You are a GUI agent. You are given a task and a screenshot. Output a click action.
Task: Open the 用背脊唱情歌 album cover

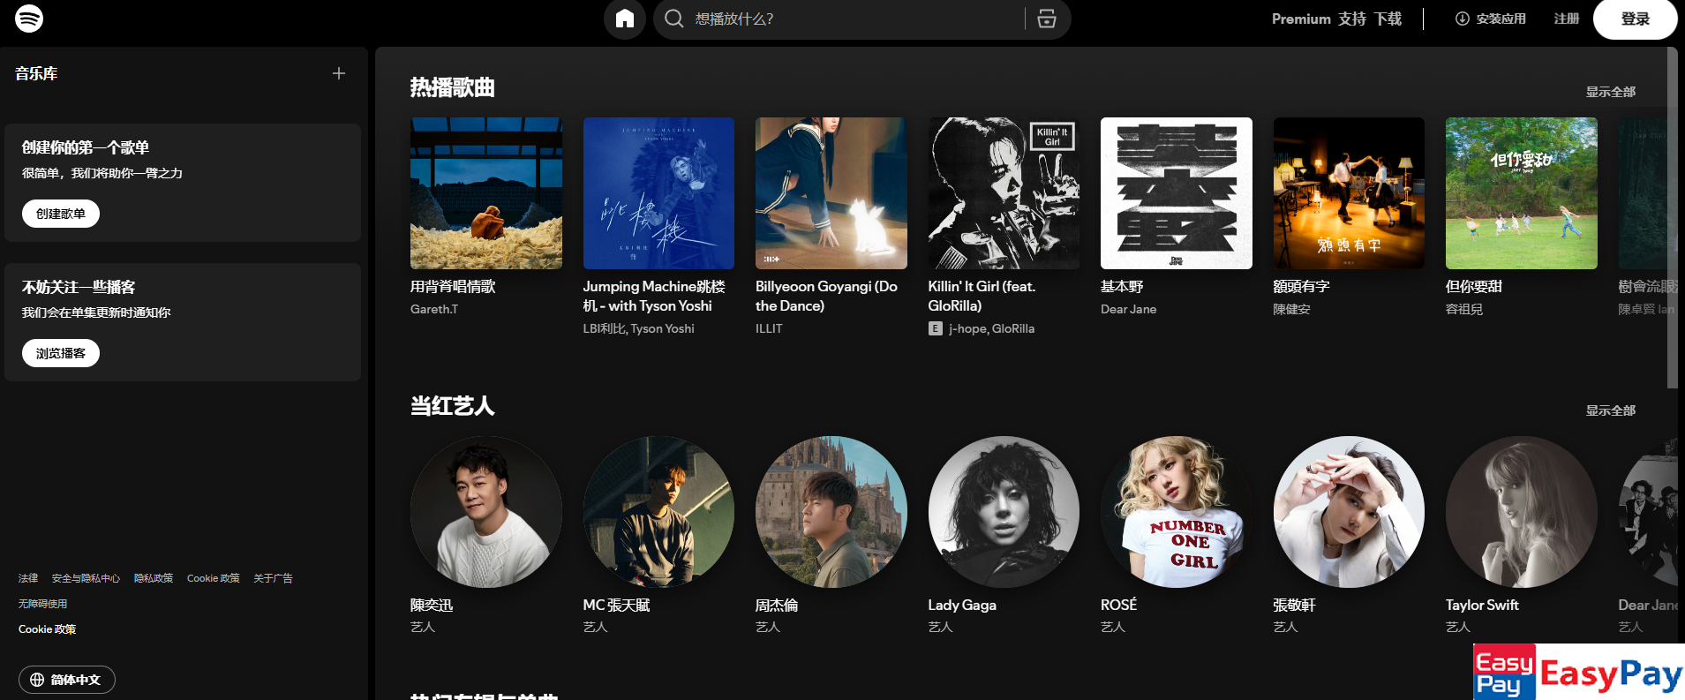tap(486, 193)
